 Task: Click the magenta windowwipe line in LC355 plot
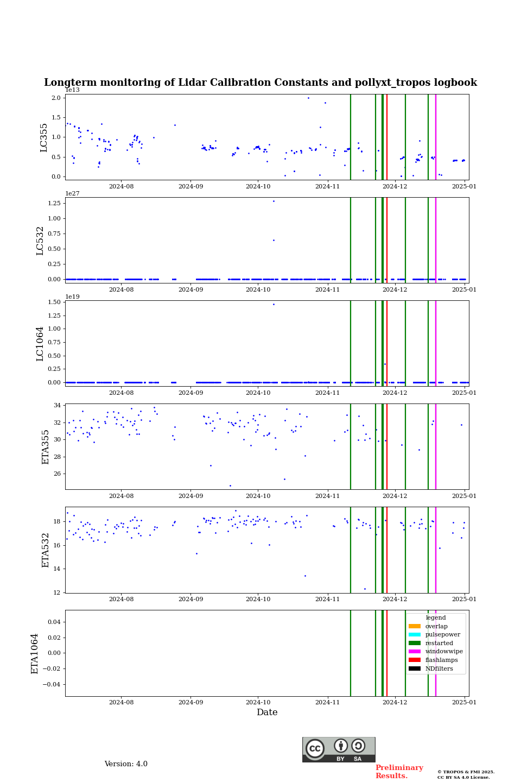(436, 137)
